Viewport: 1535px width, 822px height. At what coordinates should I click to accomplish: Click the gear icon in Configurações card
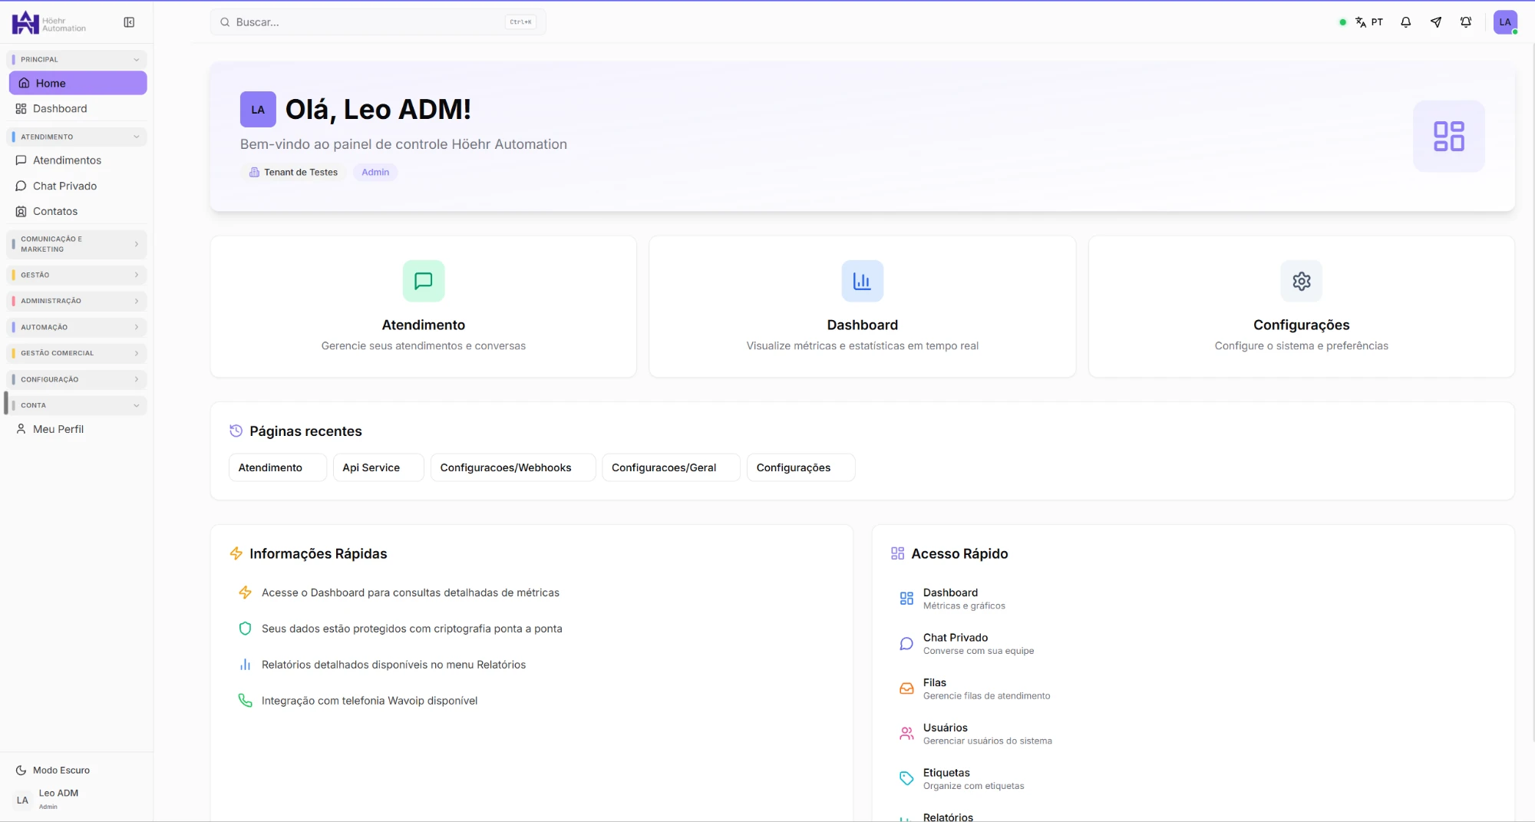[x=1301, y=281]
